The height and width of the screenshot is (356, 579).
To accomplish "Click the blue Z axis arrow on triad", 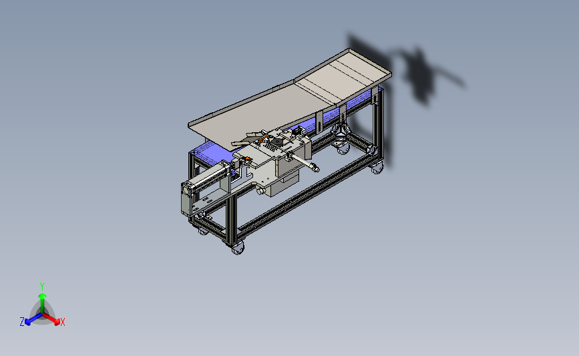I will [31, 320].
